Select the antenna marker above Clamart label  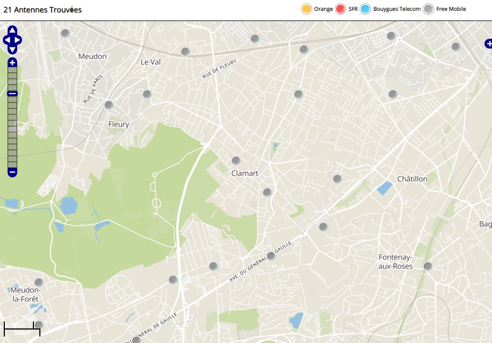point(236,161)
